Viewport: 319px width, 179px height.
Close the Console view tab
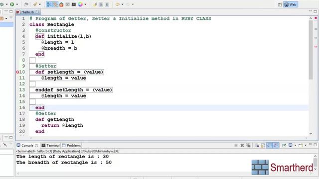pyautogui.click(x=36, y=145)
